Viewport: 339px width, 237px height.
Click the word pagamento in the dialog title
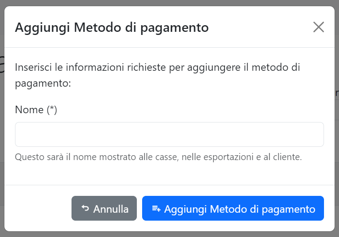click(174, 28)
